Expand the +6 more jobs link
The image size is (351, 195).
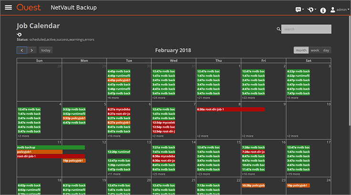[113, 98]
